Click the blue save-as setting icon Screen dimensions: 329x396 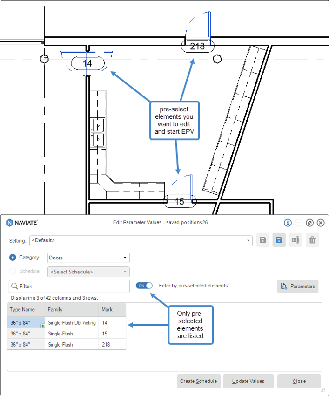[279, 240]
